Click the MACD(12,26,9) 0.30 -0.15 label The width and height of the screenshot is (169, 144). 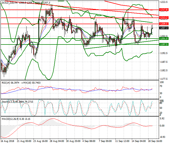(16, 119)
